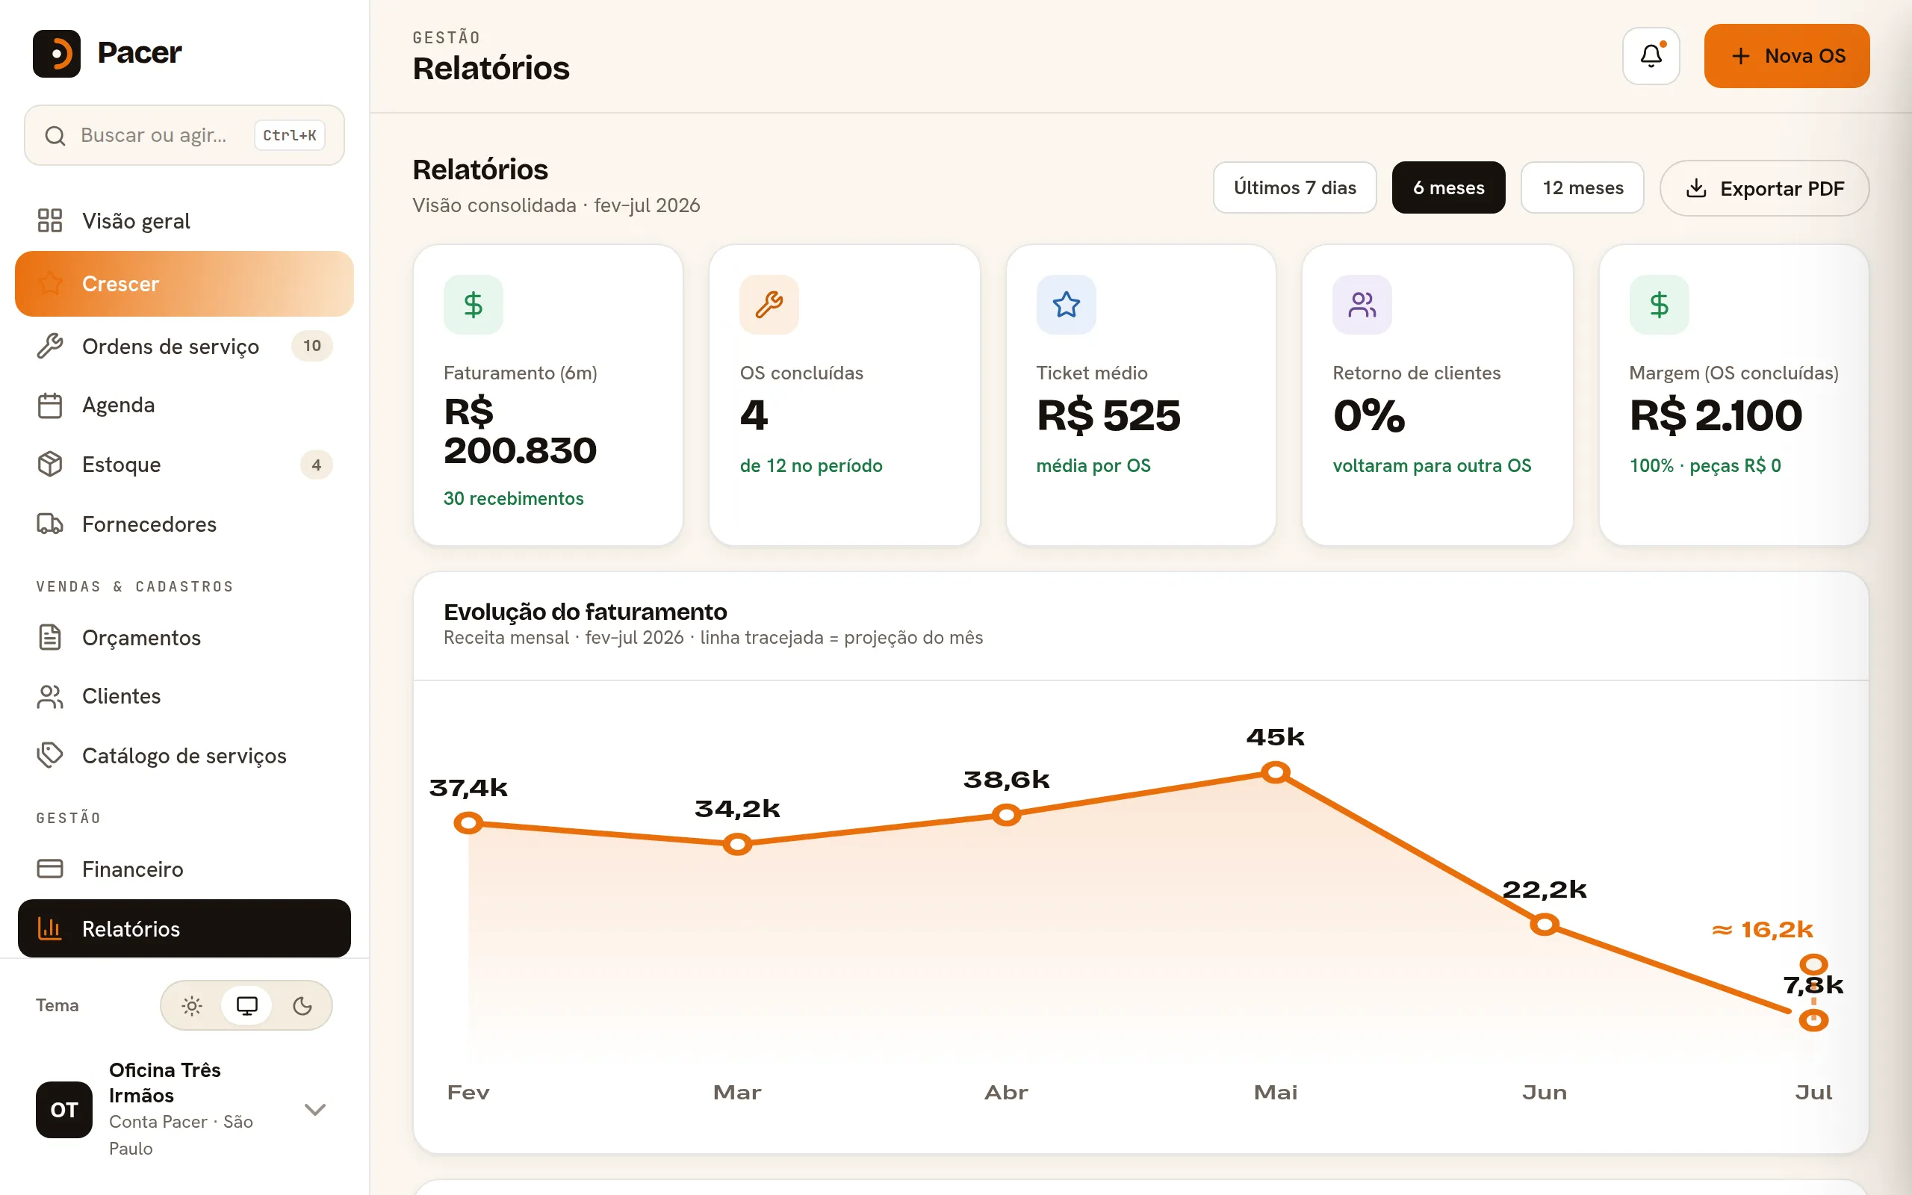Viewport: 1912px width, 1195px height.
Task: Click the Evolução do faturamento heading
Action: coord(585,612)
